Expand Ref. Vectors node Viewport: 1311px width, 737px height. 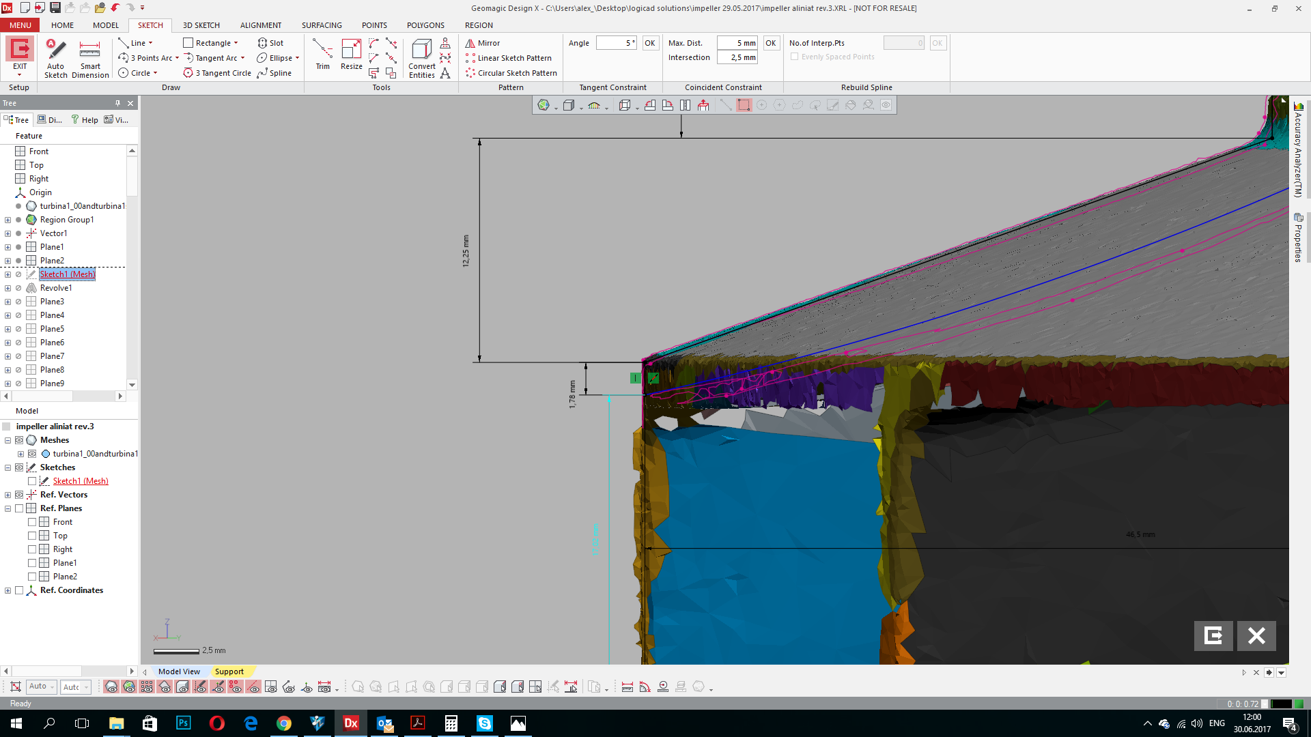8,495
